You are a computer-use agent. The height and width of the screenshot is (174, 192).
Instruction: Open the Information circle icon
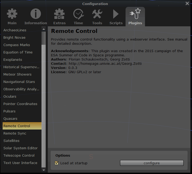coord(36,14)
